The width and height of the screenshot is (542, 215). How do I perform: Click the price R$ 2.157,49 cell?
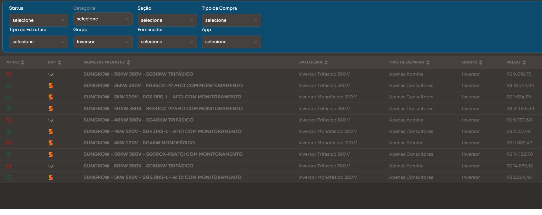518,131
